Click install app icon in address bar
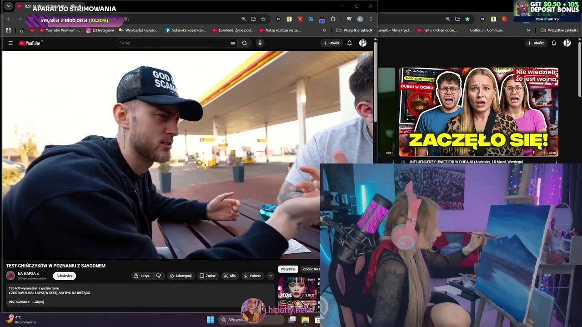 (x=253, y=19)
